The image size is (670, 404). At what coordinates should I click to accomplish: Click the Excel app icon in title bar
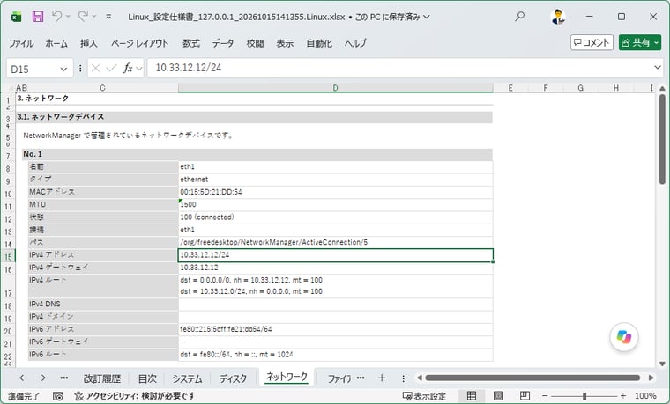(16, 17)
